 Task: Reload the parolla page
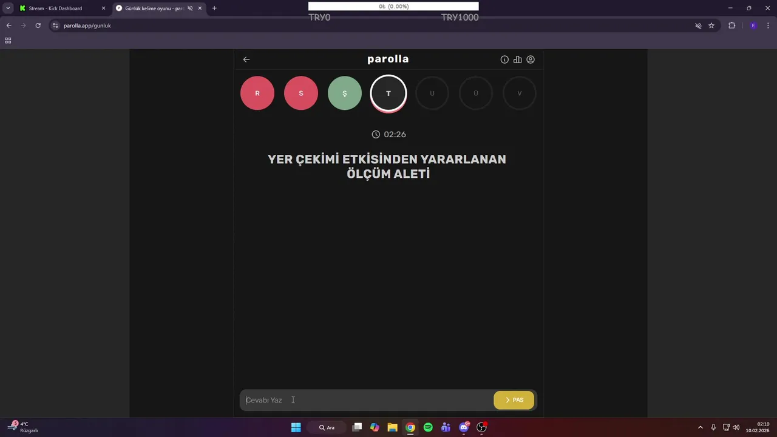click(38, 25)
